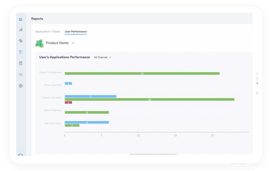Click the user avatar at sidebar bottom

(20, 155)
